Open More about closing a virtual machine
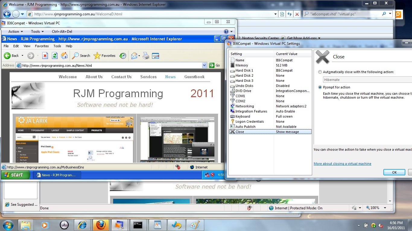This screenshot has height=231, width=412. [x=342, y=164]
